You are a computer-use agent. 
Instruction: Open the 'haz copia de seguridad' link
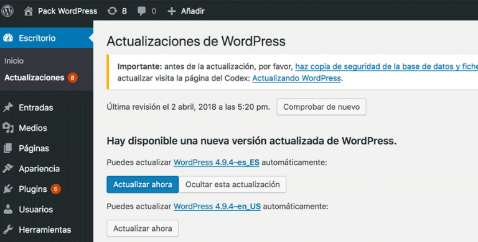coord(387,66)
